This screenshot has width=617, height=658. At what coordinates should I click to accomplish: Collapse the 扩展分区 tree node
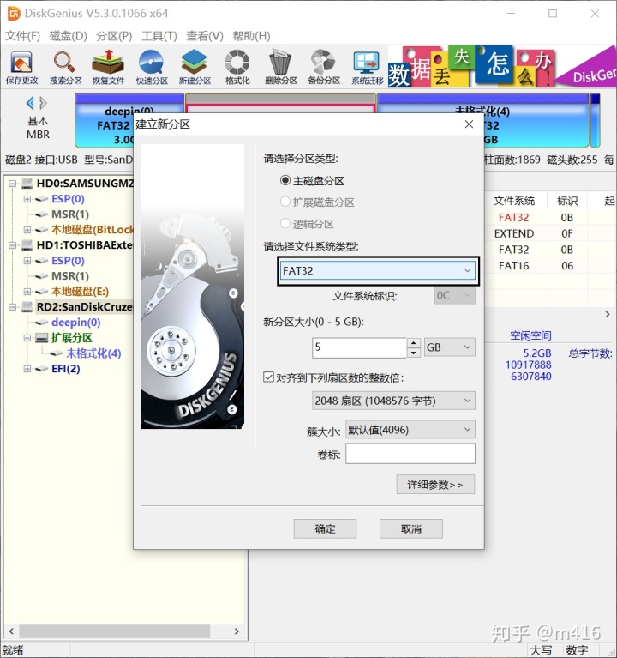pos(27,338)
